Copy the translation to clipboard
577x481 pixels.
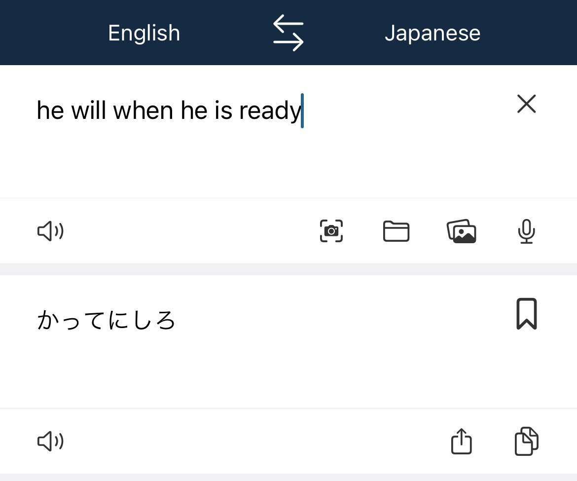click(526, 441)
